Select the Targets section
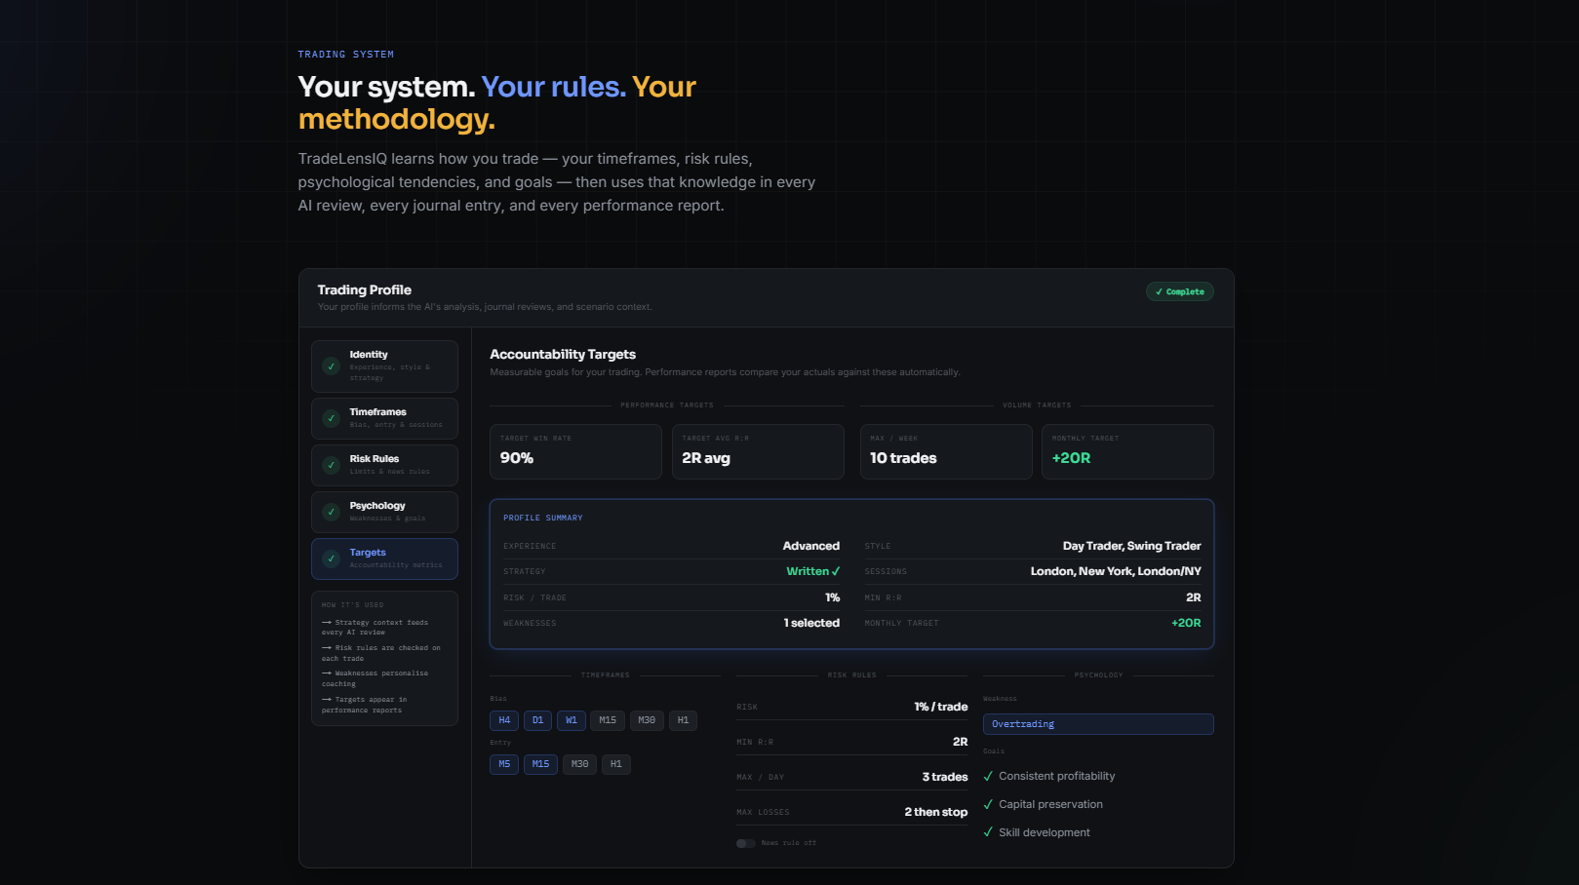 (384, 558)
